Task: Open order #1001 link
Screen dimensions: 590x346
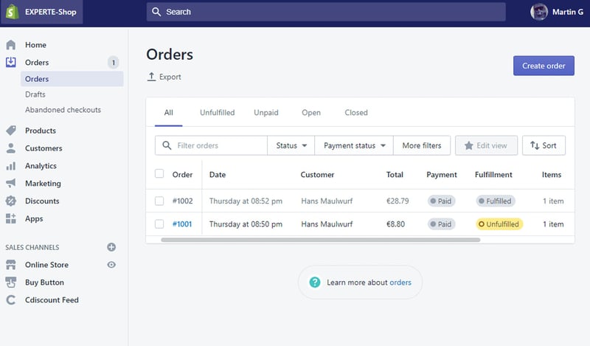Action: click(182, 224)
